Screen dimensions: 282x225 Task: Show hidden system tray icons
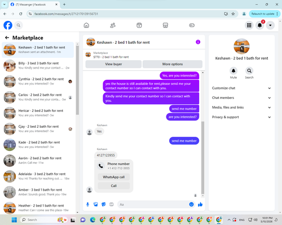click(229, 220)
